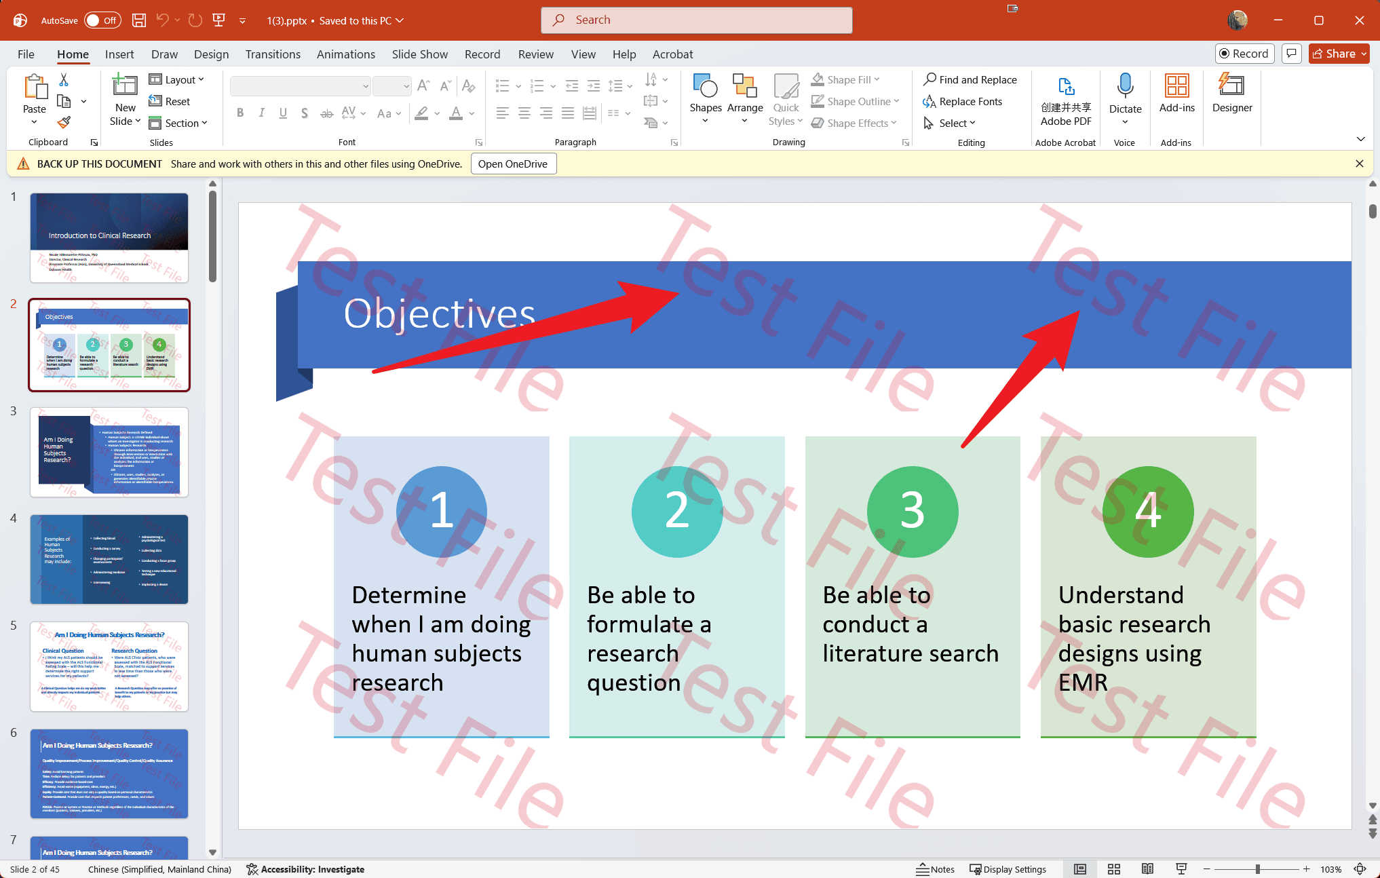Fit slide to current window
This screenshot has width=1380, height=878.
tap(1360, 869)
